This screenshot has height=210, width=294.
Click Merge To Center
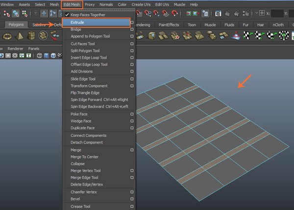pos(84,157)
